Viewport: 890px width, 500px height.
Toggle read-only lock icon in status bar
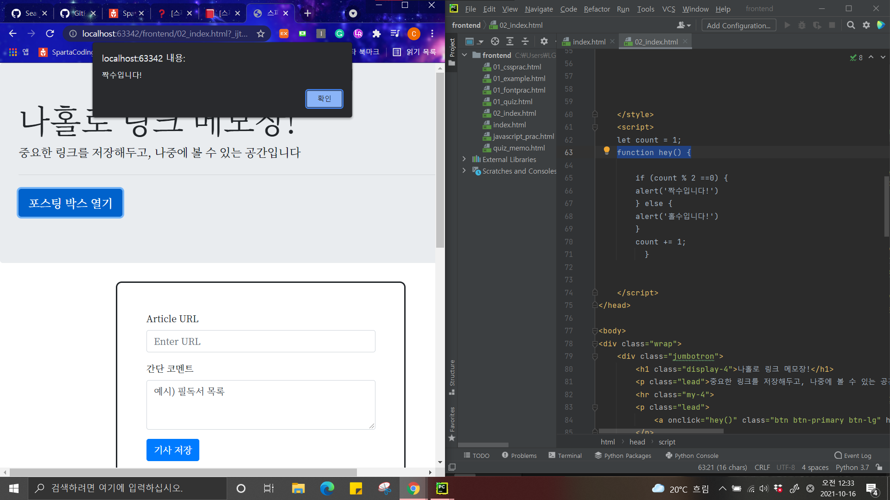879,467
